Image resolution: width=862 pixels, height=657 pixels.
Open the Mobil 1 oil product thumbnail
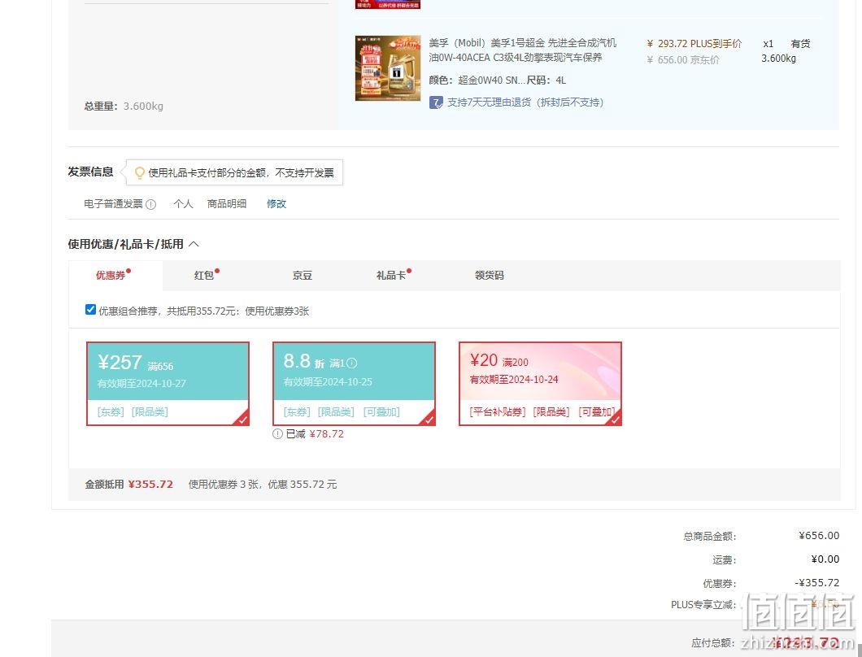[388, 68]
